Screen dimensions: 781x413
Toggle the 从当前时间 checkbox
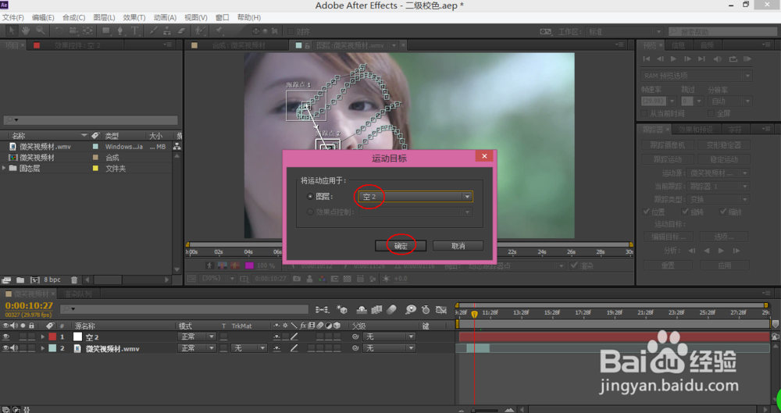(644, 113)
